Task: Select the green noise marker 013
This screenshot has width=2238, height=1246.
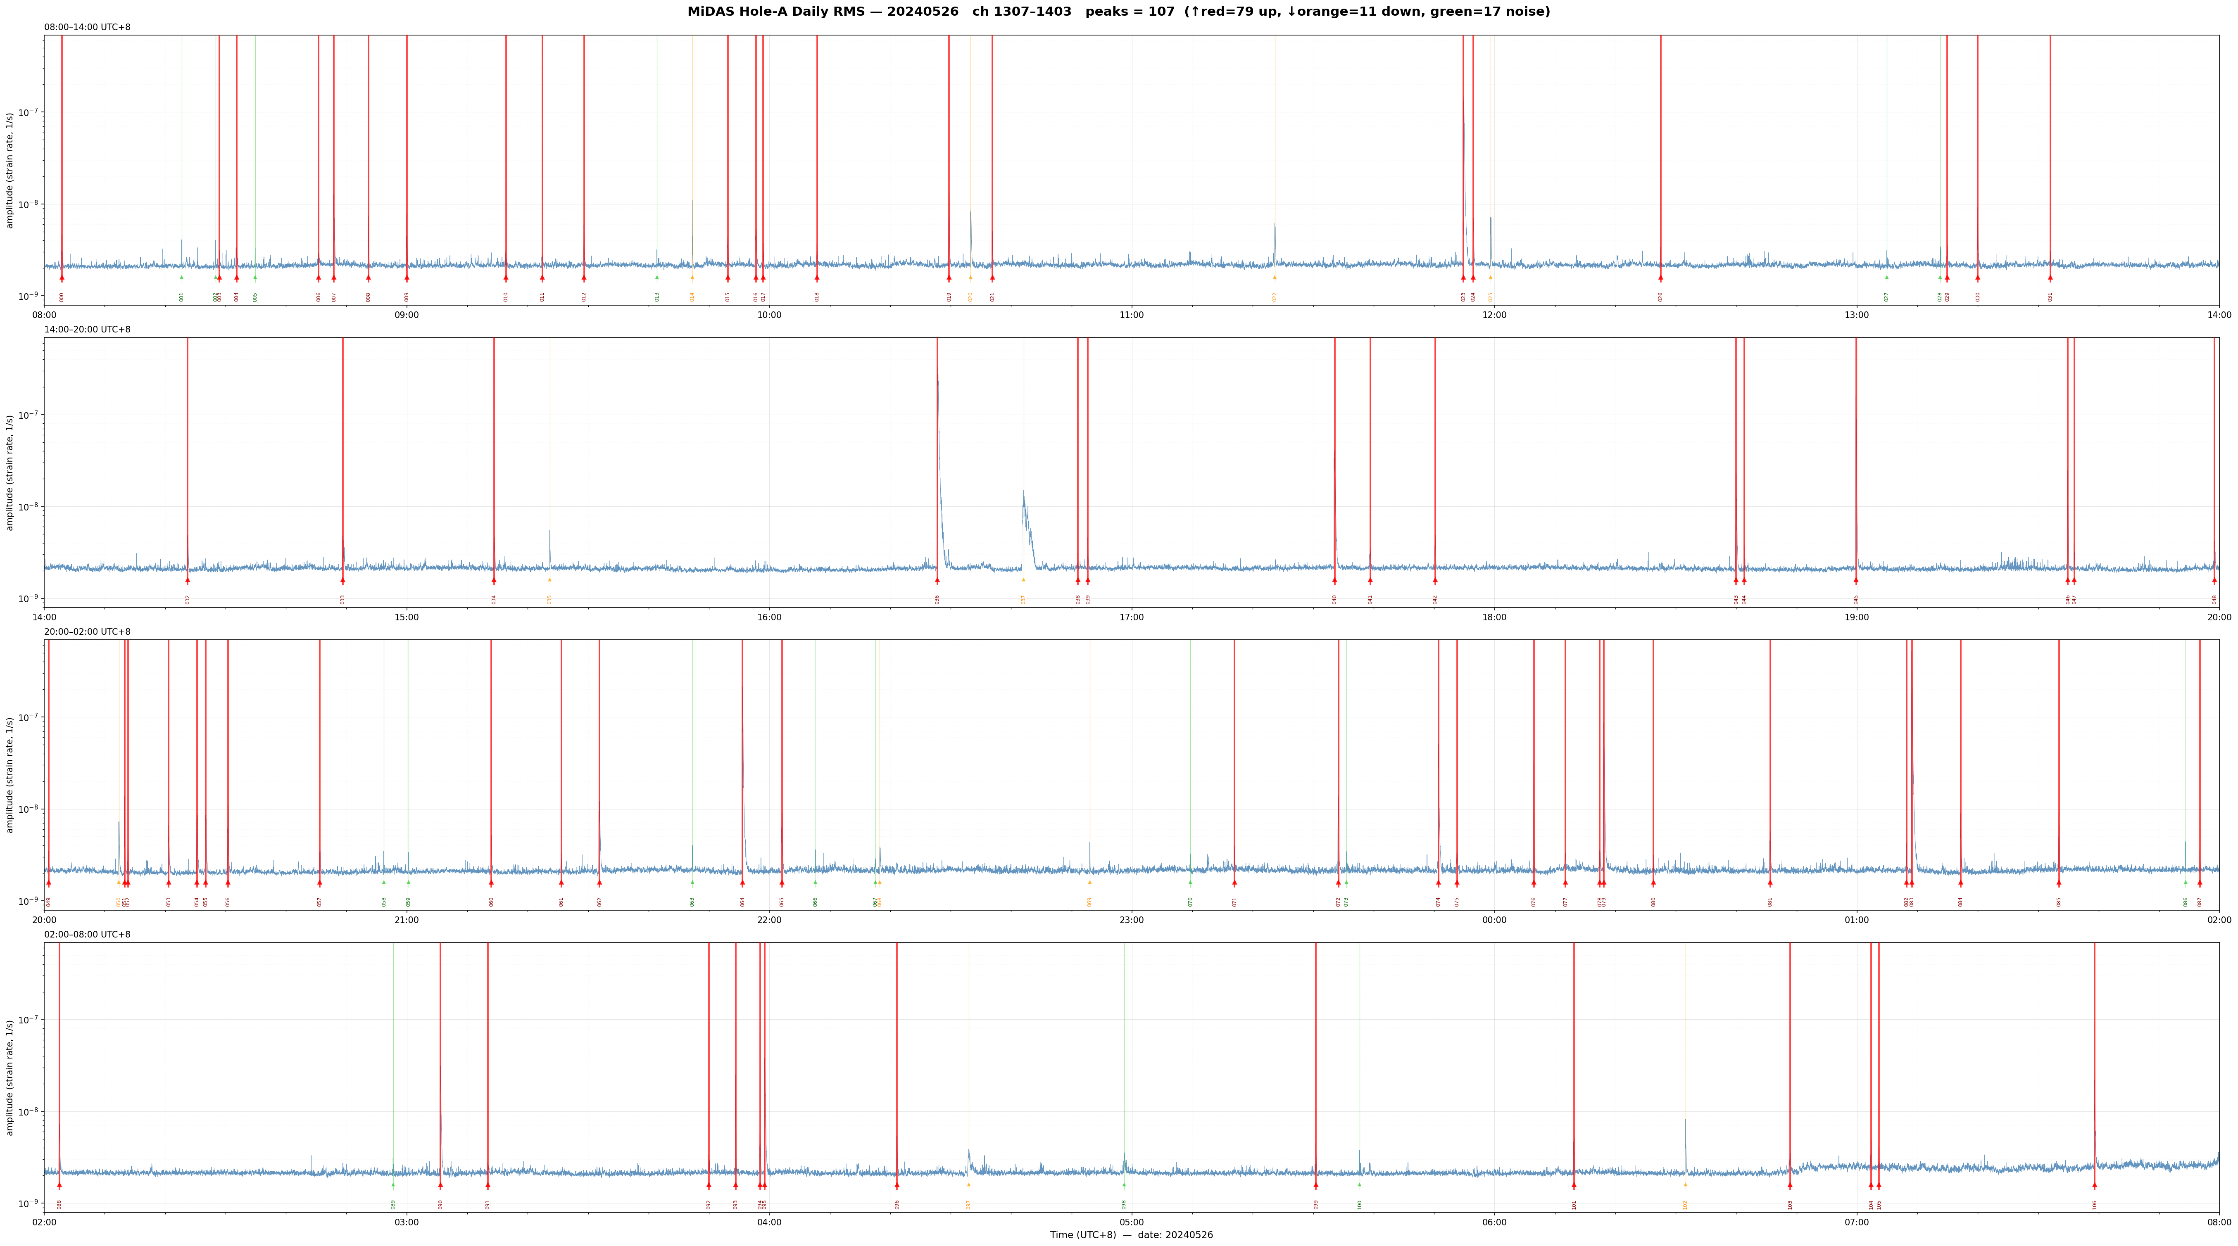Action: pyautogui.click(x=657, y=277)
